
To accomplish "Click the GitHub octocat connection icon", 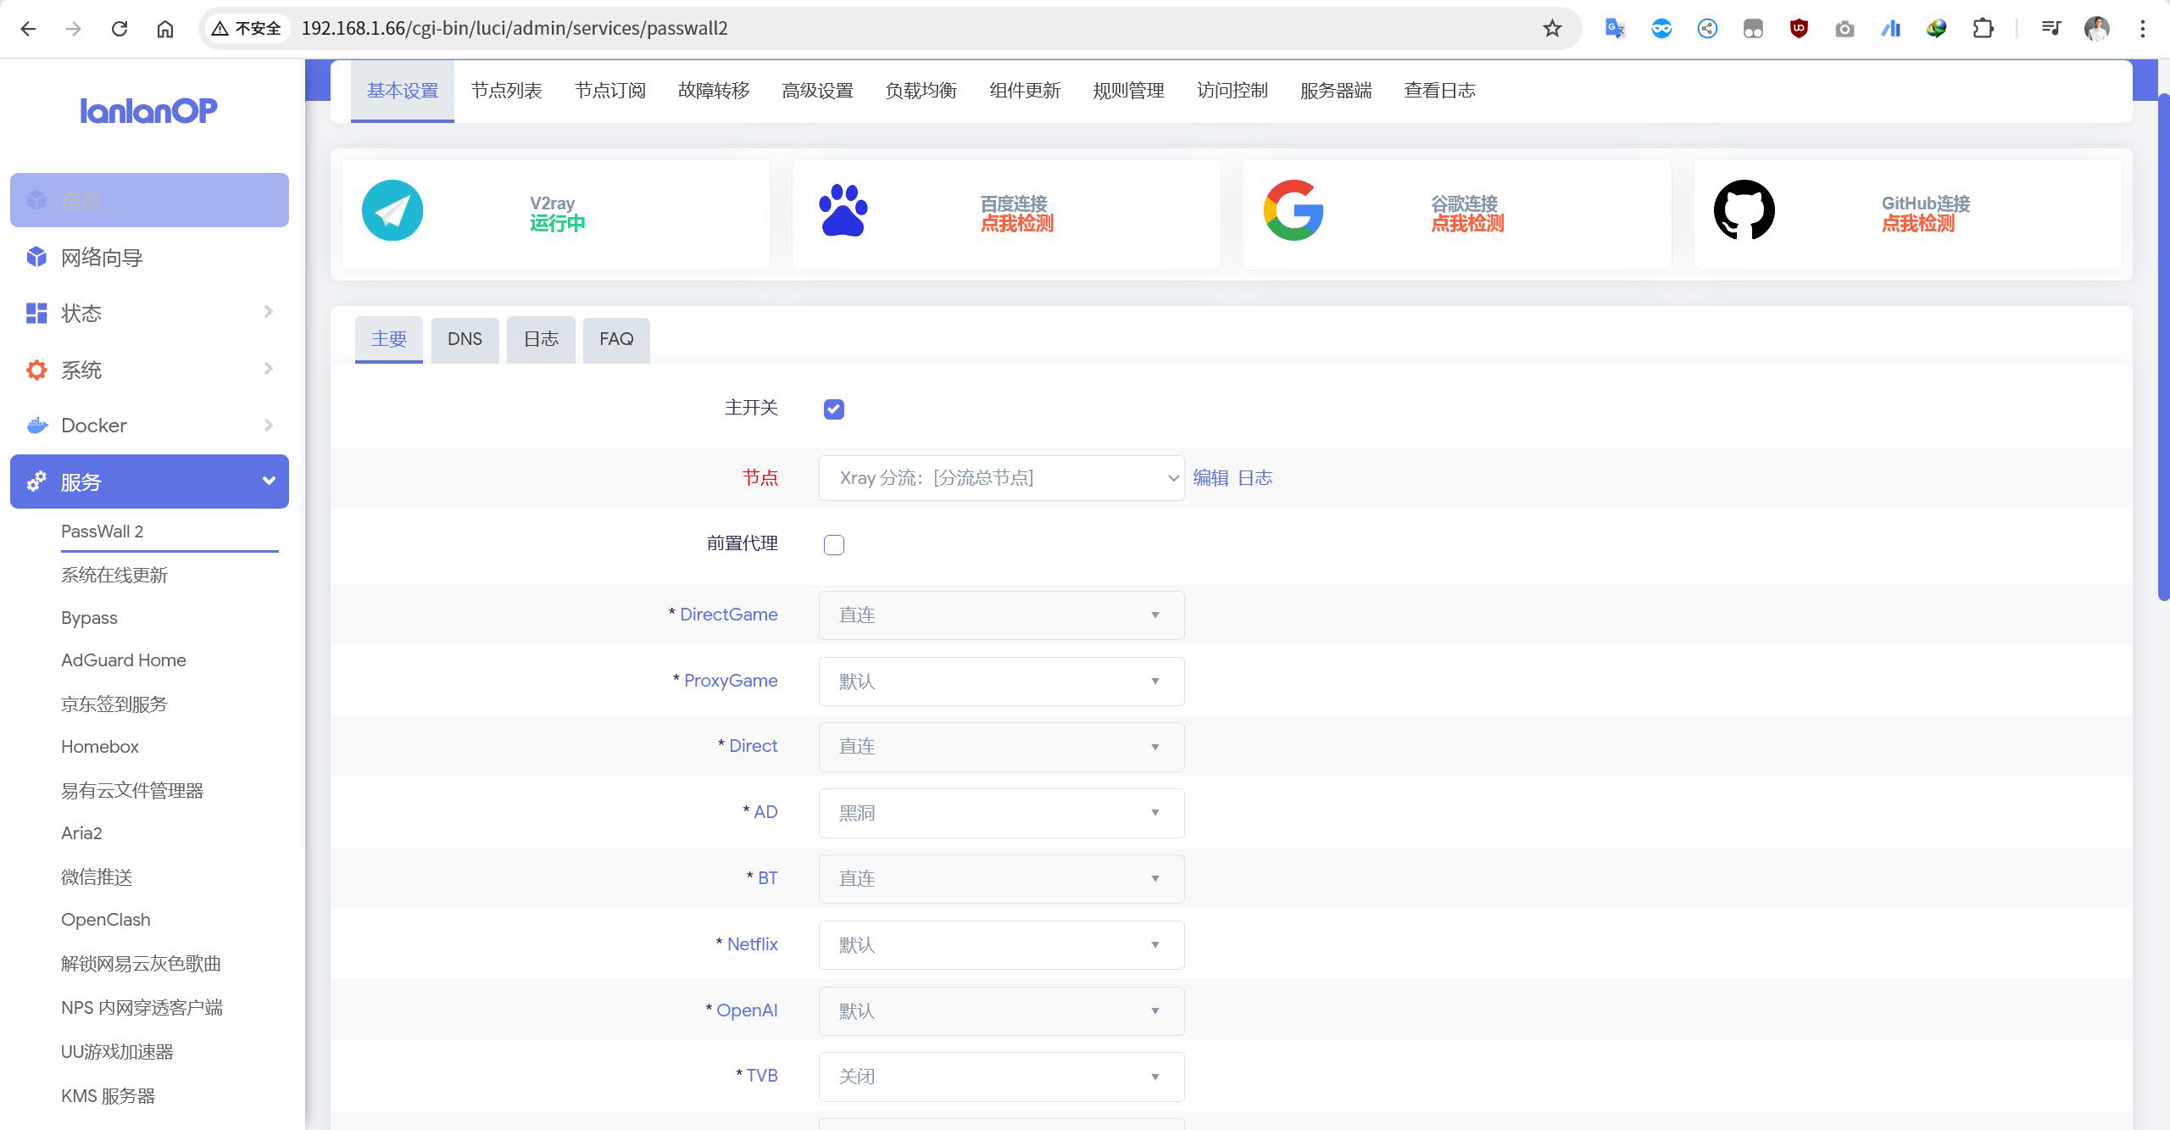I will tap(1744, 210).
